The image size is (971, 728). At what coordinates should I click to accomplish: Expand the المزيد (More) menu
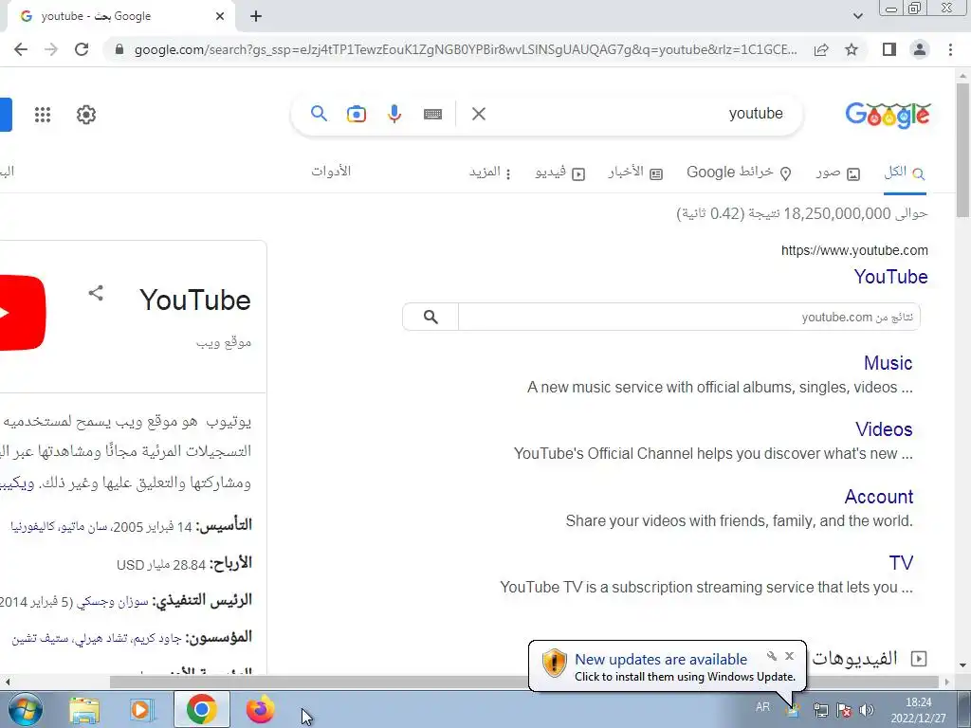(490, 173)
